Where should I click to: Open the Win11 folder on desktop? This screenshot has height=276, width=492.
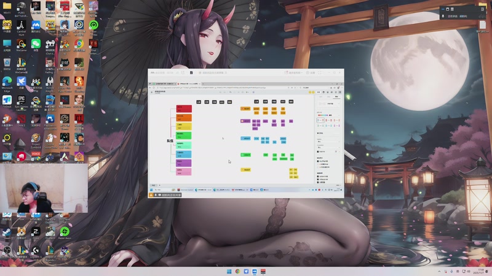coord(7,7)
